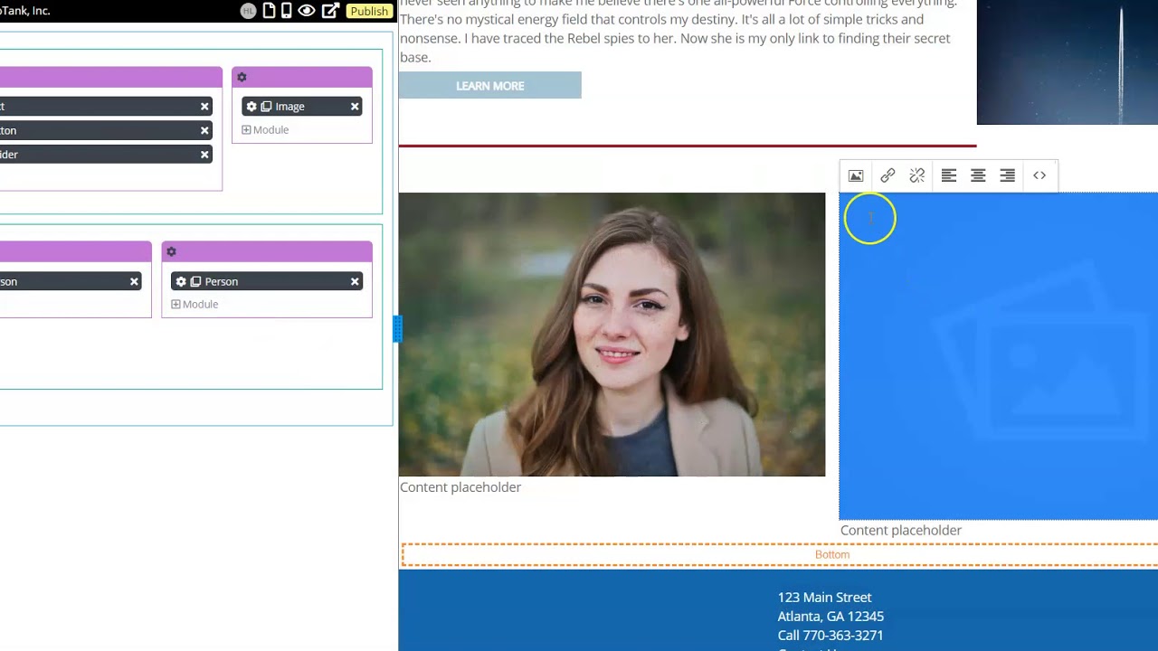Viewport: 1158px width, 651px height.
Task: Click Content placeholder under blue image
Action: pos(901,531)
